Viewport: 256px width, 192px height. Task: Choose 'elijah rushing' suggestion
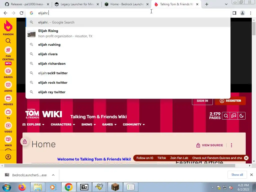coord(128,44)
